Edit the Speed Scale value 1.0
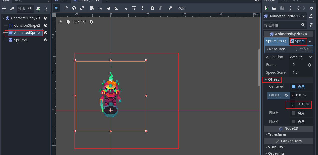This screenshot has height=155, width=318. pos(301,72)
